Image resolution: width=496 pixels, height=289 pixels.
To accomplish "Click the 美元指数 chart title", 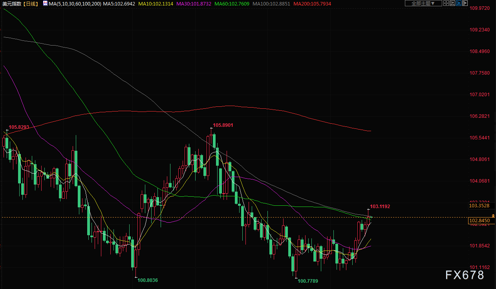I will point(12,4).
